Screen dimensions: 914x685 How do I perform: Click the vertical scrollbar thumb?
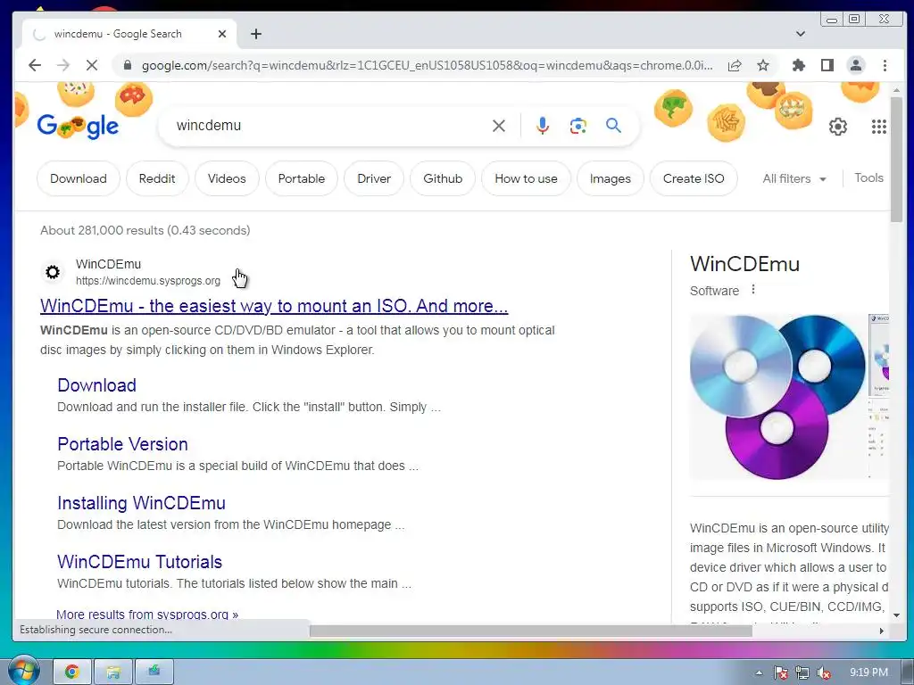[x=896, y=160]
